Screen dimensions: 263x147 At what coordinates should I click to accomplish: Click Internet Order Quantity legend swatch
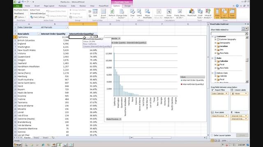[x=182, y=80]
